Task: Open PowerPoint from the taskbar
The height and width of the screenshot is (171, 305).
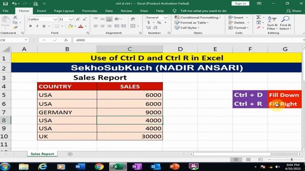Action: [174, 167]
